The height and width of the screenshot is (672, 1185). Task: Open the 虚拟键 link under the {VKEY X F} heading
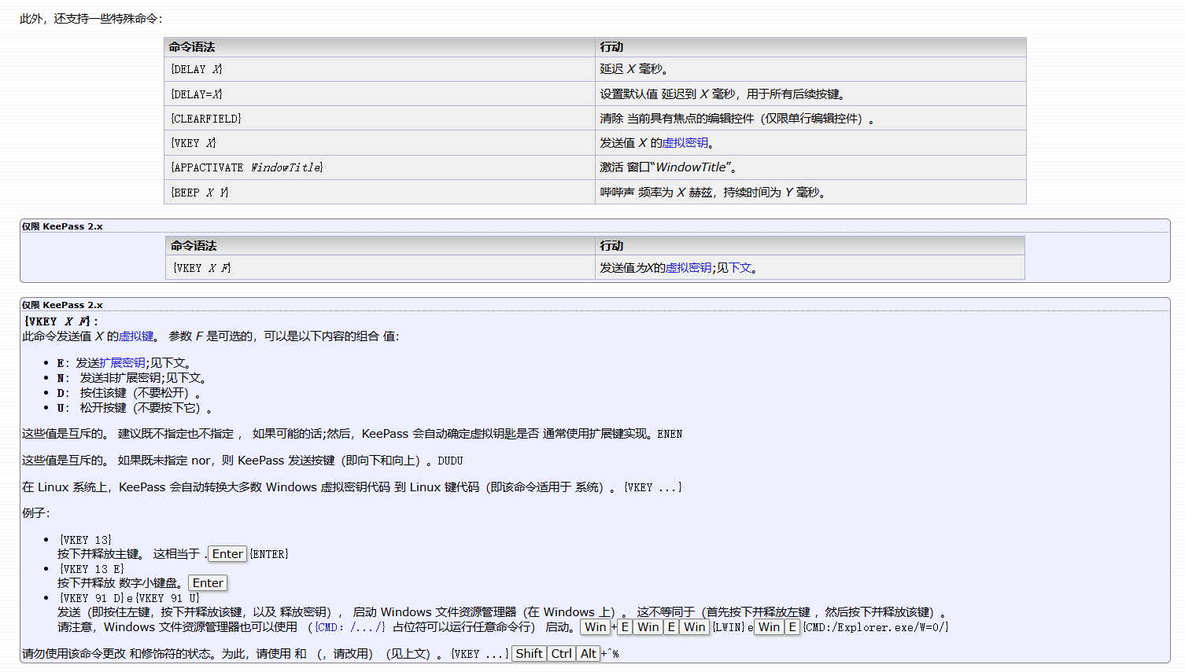click(x=136, y=336)
